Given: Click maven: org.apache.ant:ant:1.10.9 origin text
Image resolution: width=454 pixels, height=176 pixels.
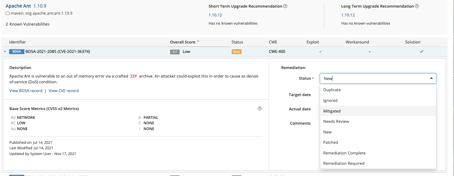Looking at the screenshot, I should [41, 13].
